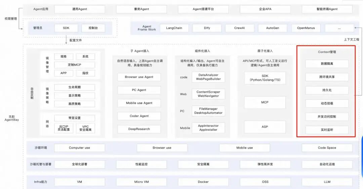The height and width of the screenshot is (189, 363).
Task: Click the VPC安全隔离 box
Action: tap(85, 128)
